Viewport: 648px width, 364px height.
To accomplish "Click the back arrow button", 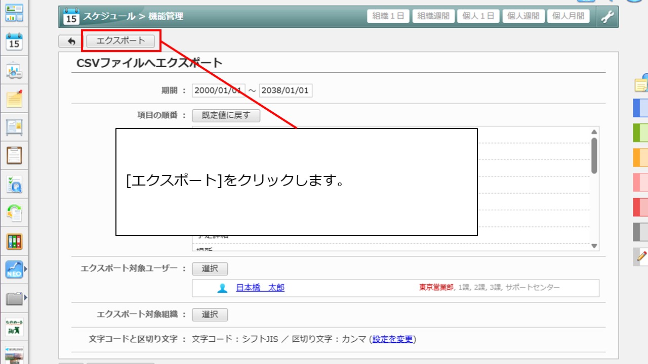I will coord(71,41).
